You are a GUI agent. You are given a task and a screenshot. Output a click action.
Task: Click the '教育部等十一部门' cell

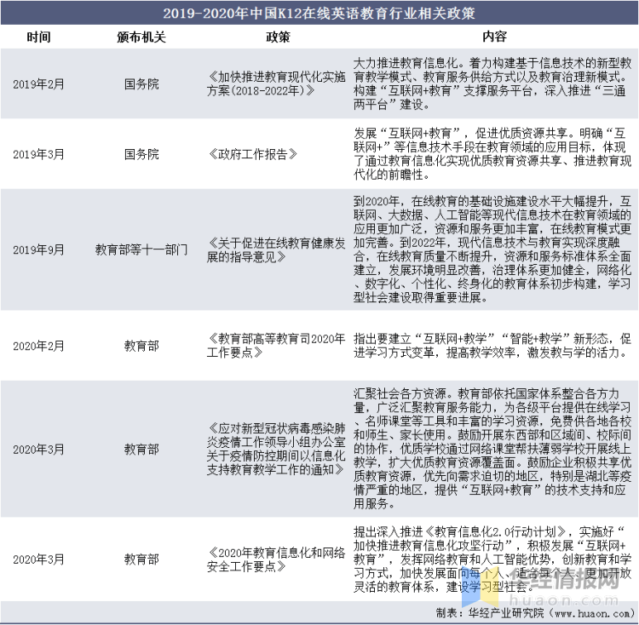[141, 249]
